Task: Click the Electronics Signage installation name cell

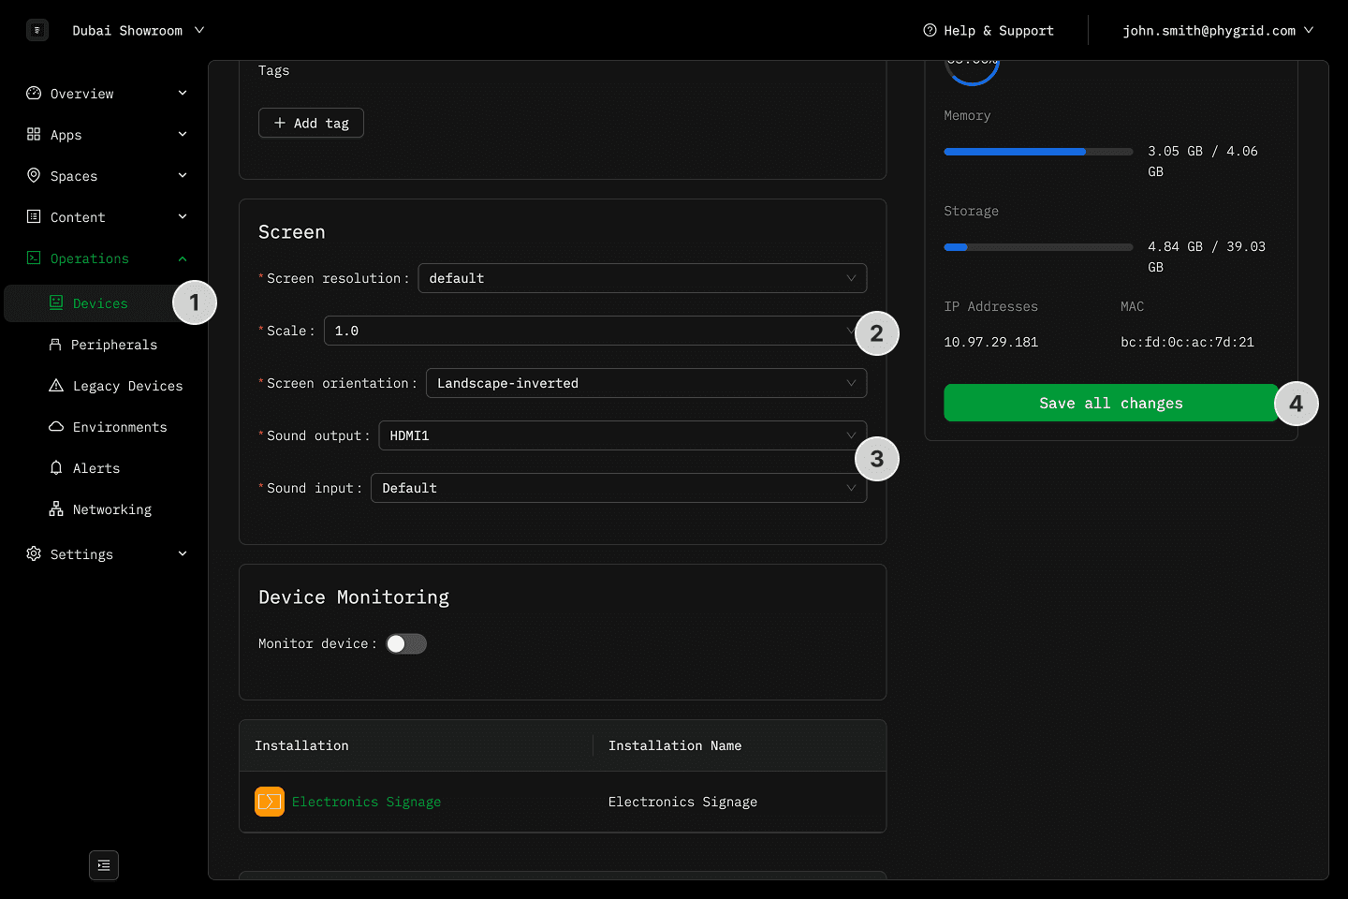Action: [x=682, y=802]
